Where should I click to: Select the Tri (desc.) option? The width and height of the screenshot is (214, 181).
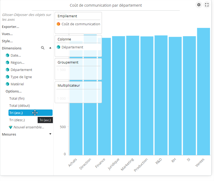tap(17, 120)
